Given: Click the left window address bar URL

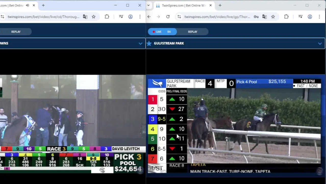Looking at the screenshot, I should pos(43,17).
